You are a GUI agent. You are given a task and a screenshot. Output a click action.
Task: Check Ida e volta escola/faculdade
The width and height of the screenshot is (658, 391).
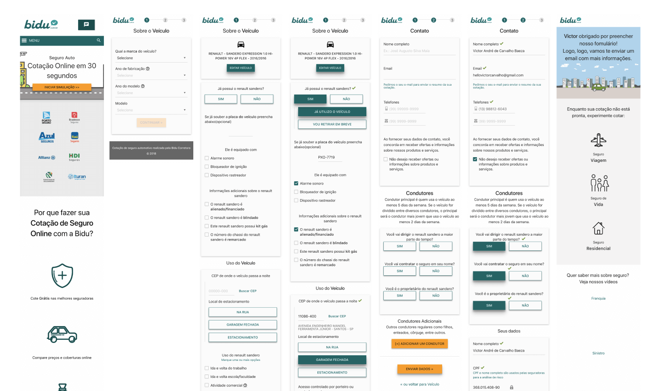206,377
